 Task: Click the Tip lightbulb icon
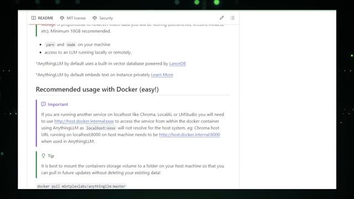(43, 156)
